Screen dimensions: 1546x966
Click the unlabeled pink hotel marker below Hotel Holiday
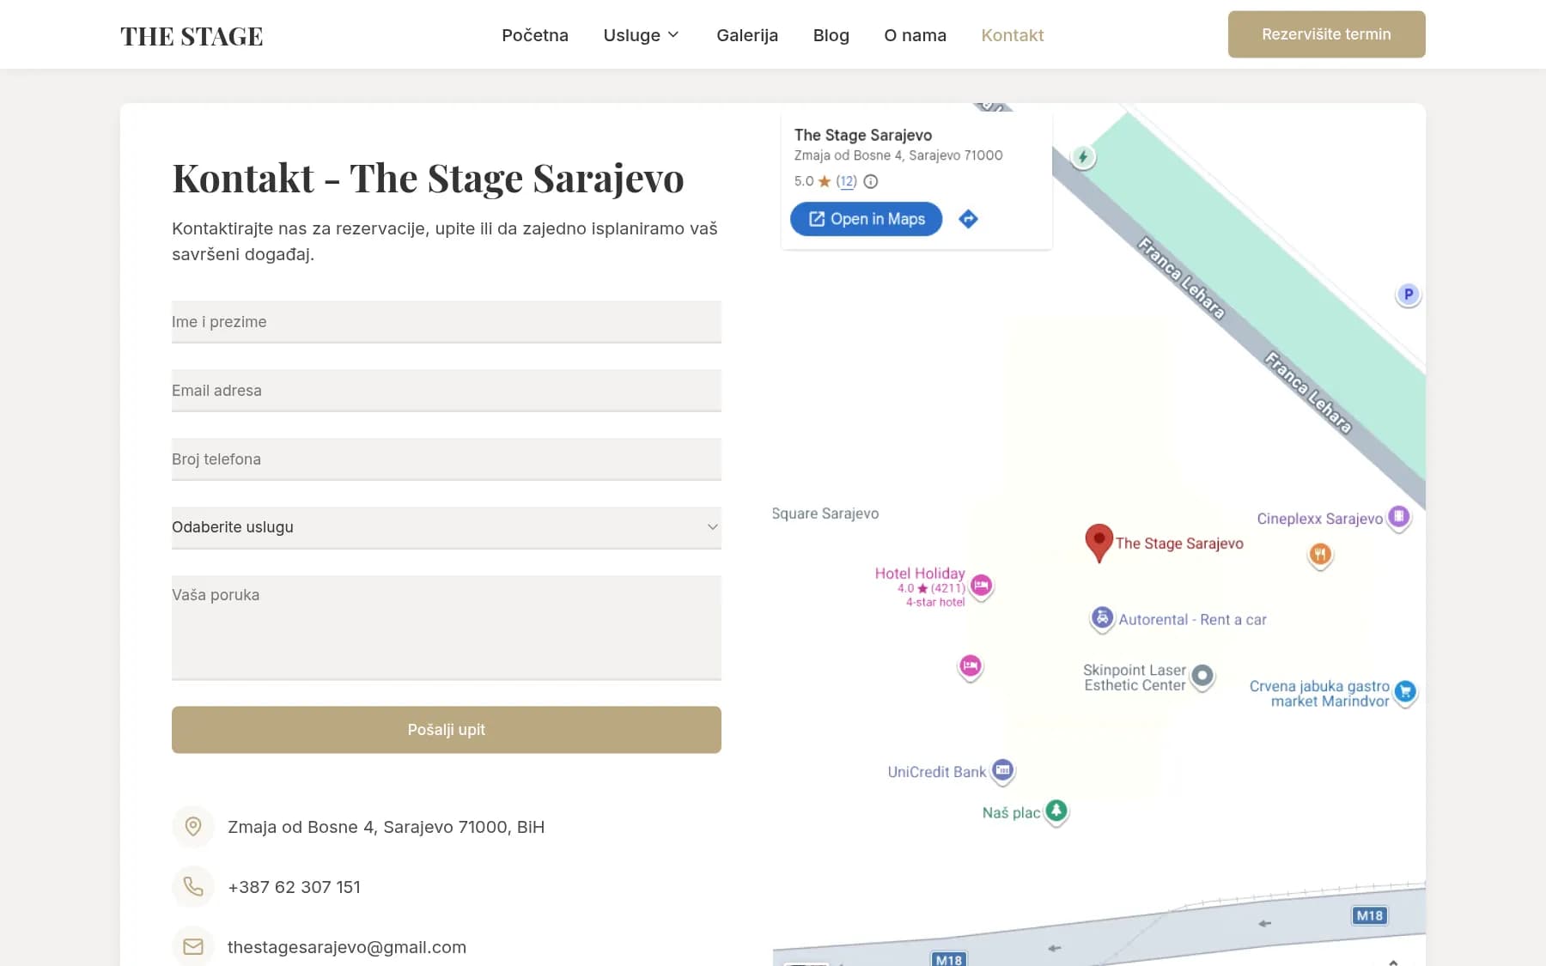coord(970,666)
